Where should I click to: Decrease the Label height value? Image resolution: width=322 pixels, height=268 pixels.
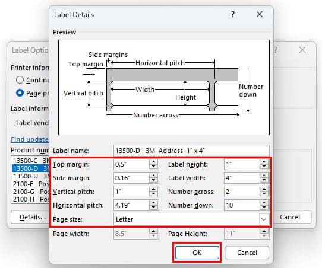(x=264, y=167)
